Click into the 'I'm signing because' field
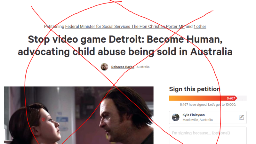Viewport: 256px width, 144px height. click(x=208, y=135)
